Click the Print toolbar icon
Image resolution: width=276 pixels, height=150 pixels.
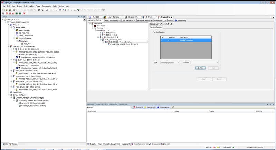pos(14,10)
